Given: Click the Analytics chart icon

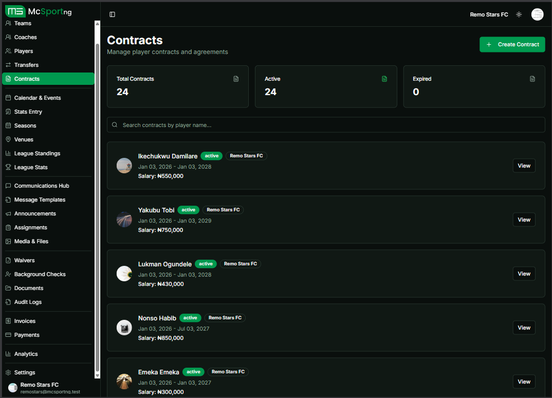Looking at the screenshot, I should pos(8,354).
